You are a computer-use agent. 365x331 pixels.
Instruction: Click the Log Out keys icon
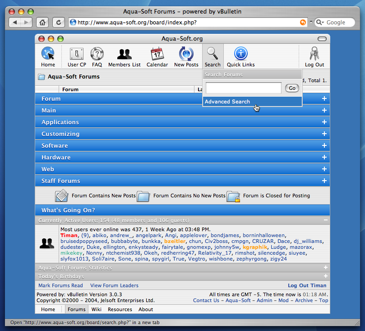314,54
